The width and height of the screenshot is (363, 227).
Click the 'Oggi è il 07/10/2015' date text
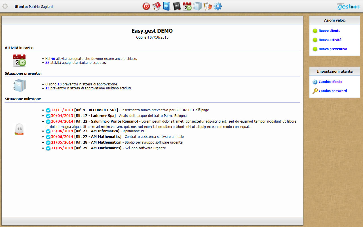pyautogui.click(x=152, y=37)
